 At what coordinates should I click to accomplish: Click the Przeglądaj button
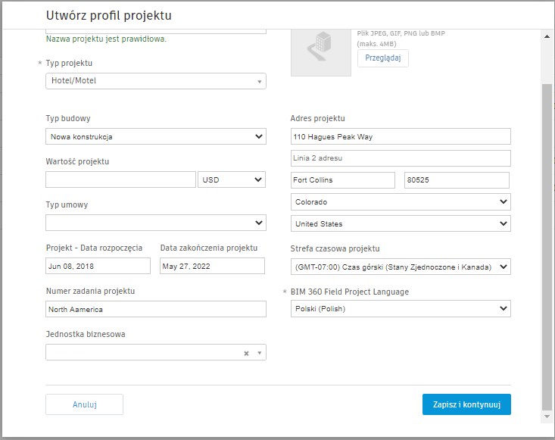tap(382, 58)
